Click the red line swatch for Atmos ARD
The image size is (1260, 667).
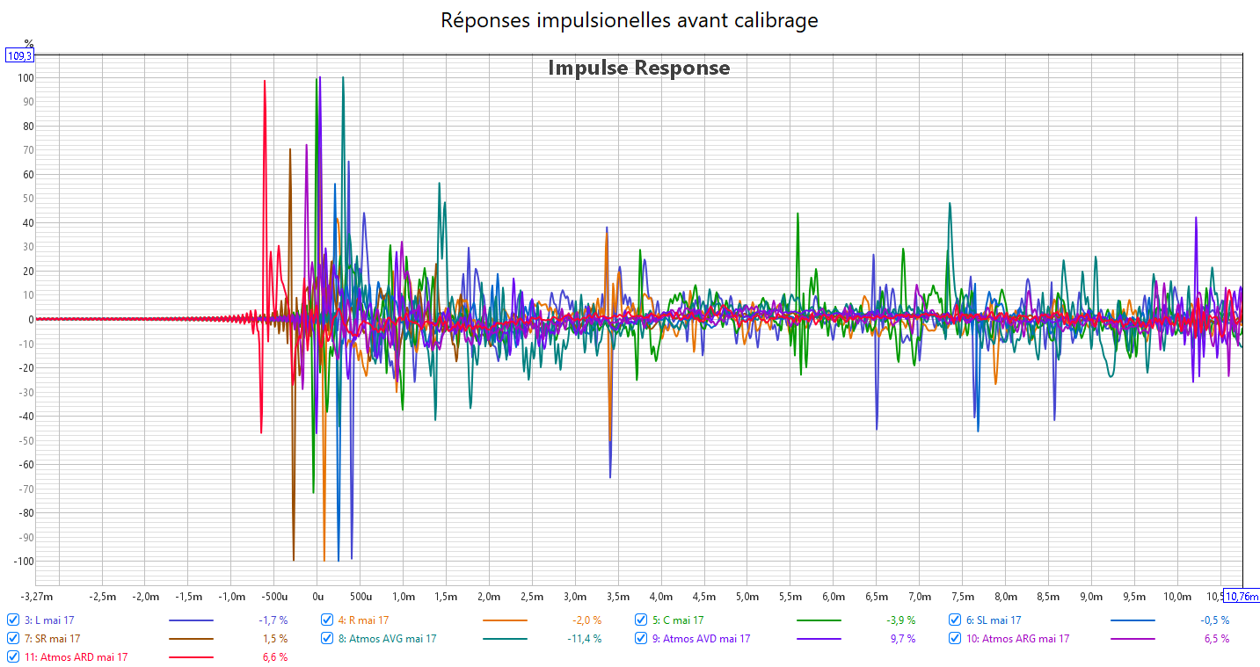click(190, 657)
